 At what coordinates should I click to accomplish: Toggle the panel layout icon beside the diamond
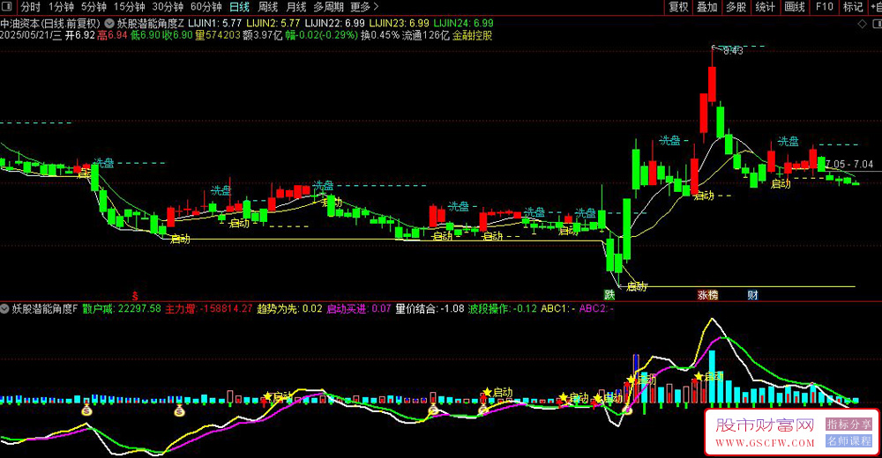point(877,24)
